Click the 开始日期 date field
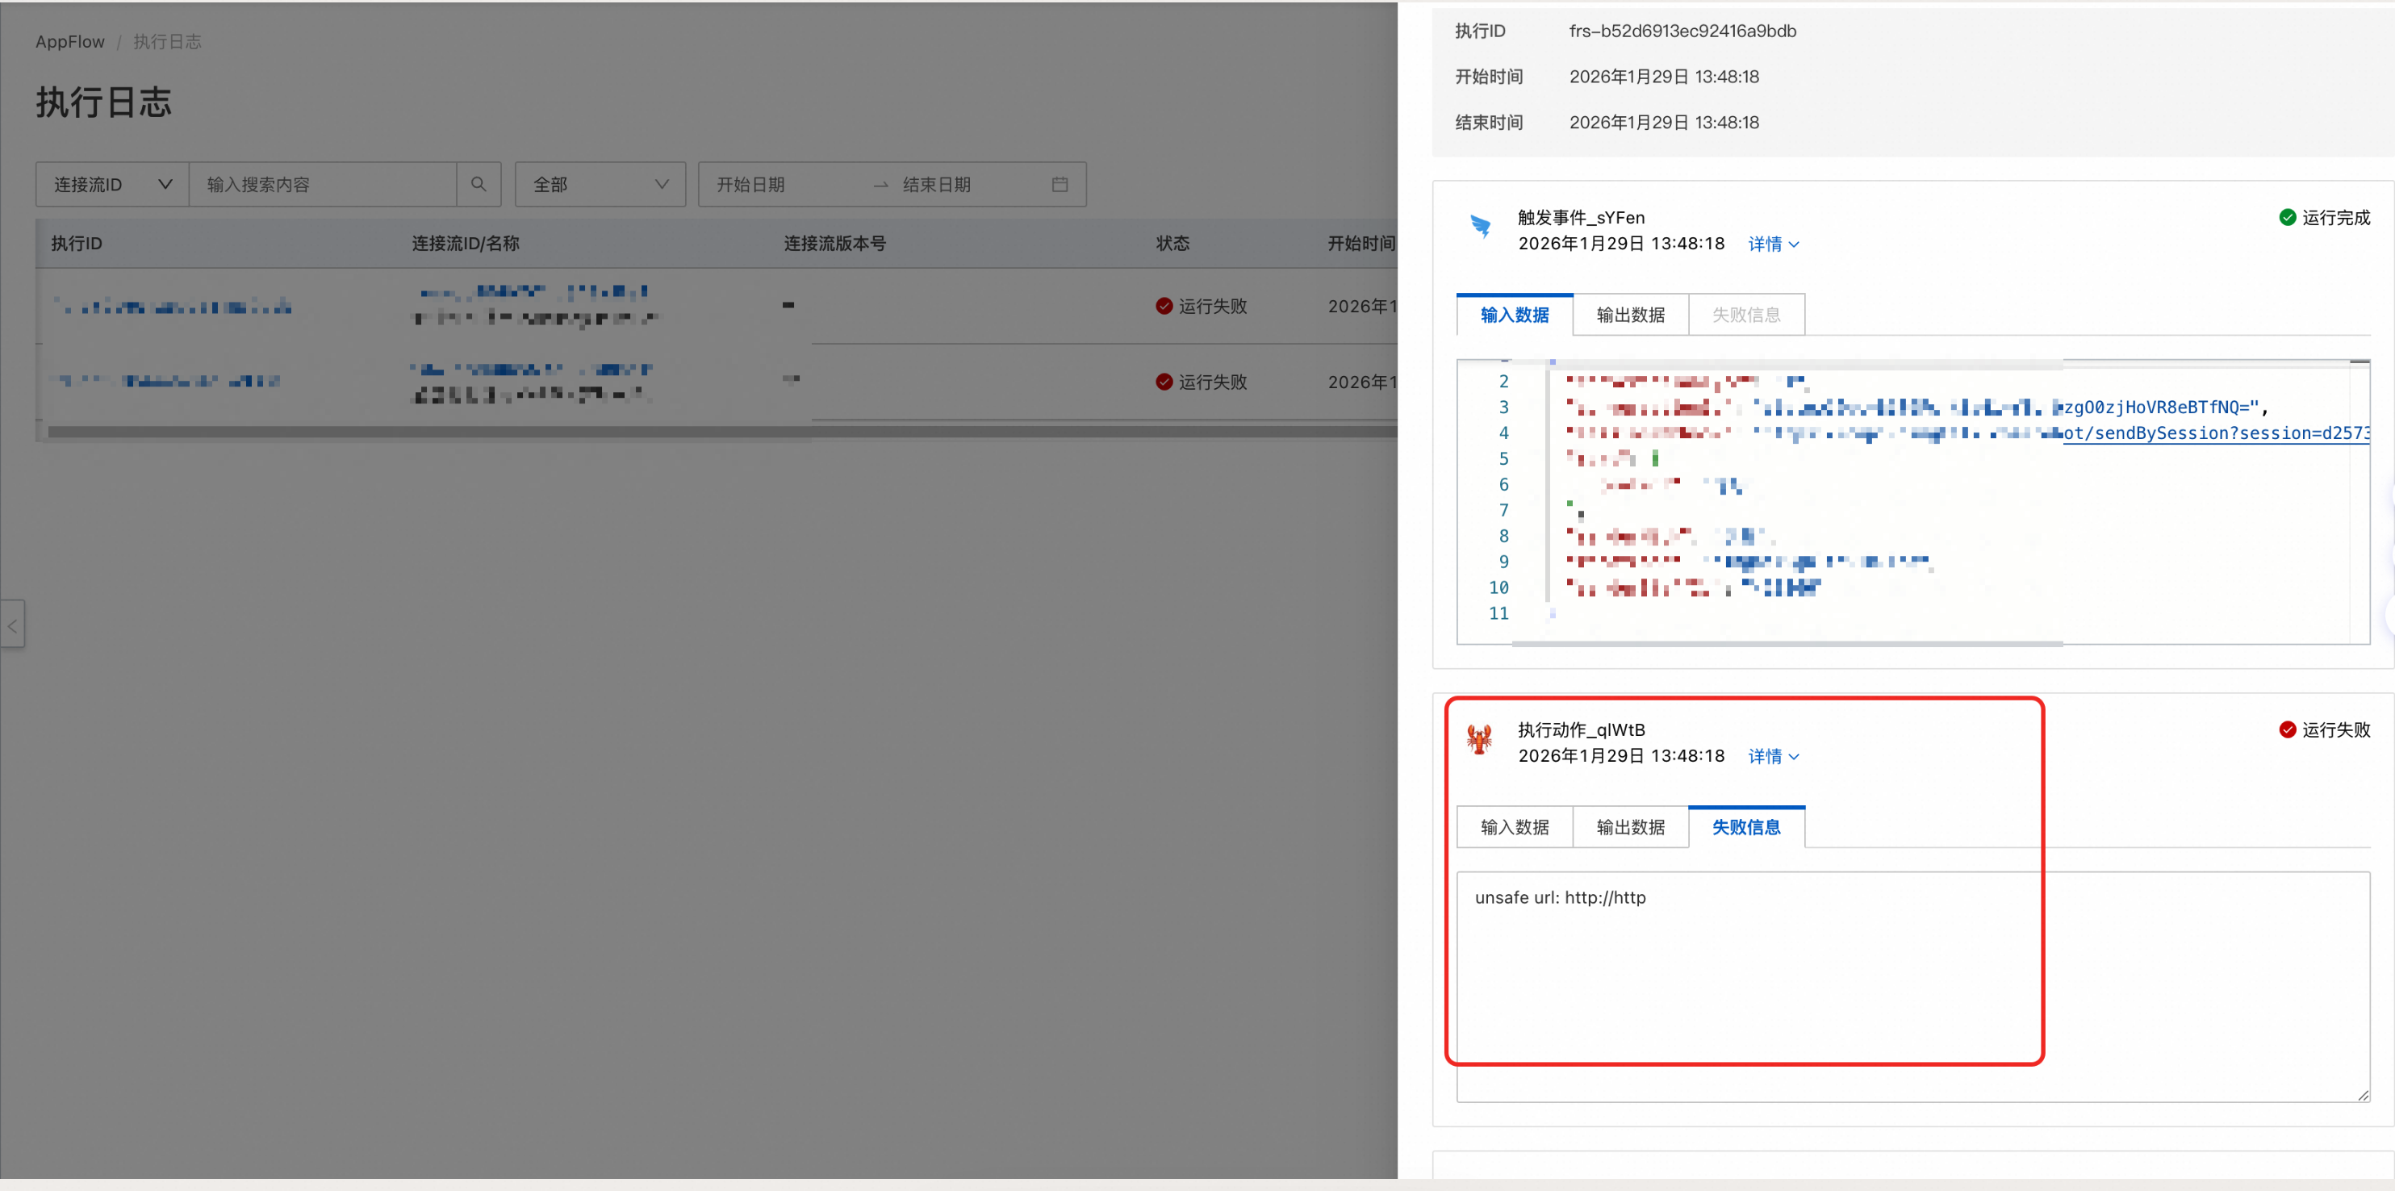2395x1191 pixels. pos(750,184)
